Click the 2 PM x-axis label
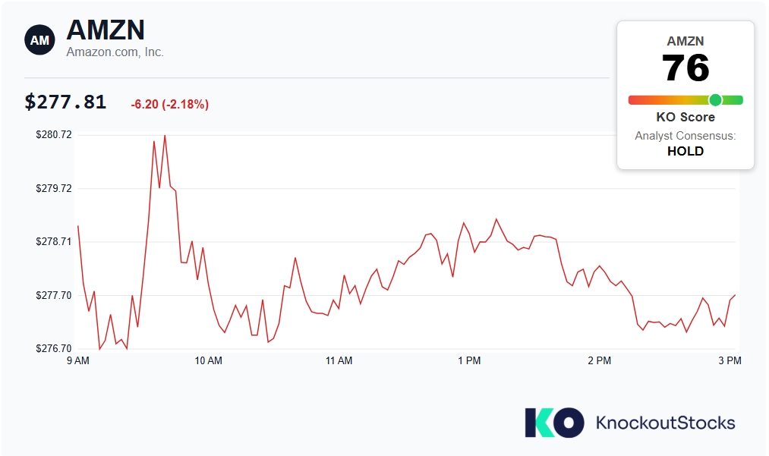The width and height of the screenshot is (769, 456). click(x=599, y=360)
